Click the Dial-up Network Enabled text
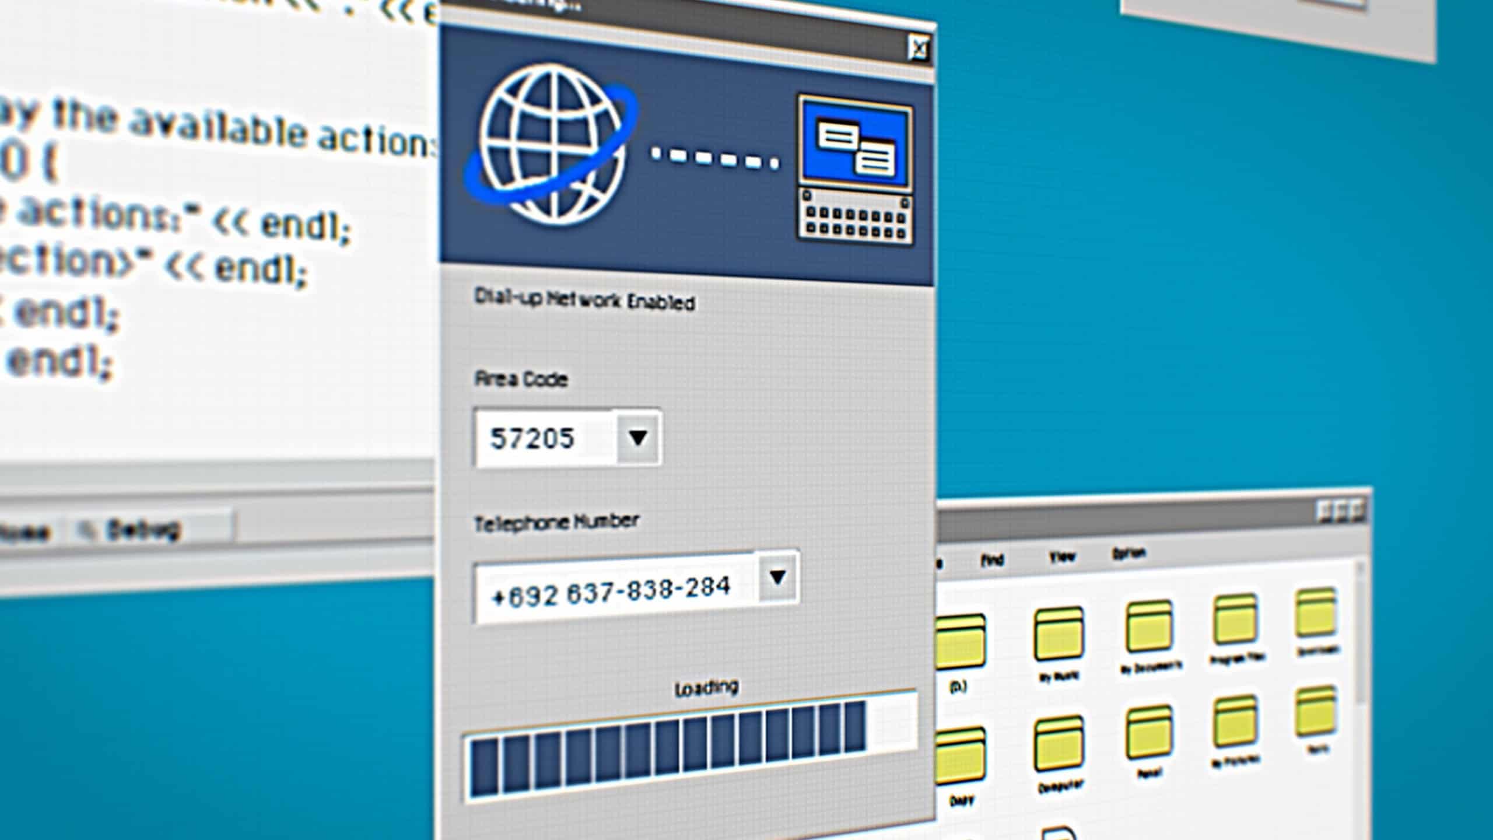Viewport: 1493px width, 840px height. [585, 300]
